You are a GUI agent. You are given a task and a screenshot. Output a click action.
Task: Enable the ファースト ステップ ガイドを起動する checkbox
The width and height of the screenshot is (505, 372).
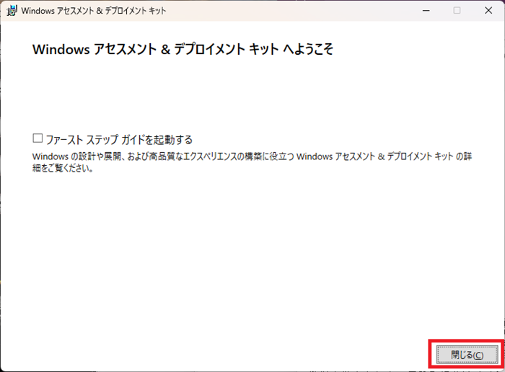tap(38, 138)
